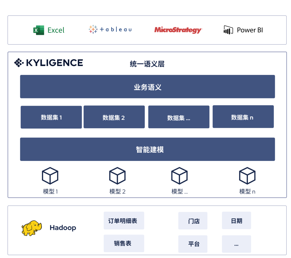This screenshot has height=258, width=291.
Task: Select the 模型 1 cube icon
Action: [x=50, y=176]
